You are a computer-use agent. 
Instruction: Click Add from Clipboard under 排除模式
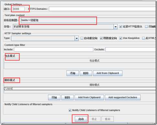(89, 98)
